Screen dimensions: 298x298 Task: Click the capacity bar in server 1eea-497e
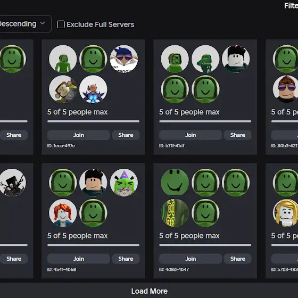pyautogui.click(x=93, y=121)
